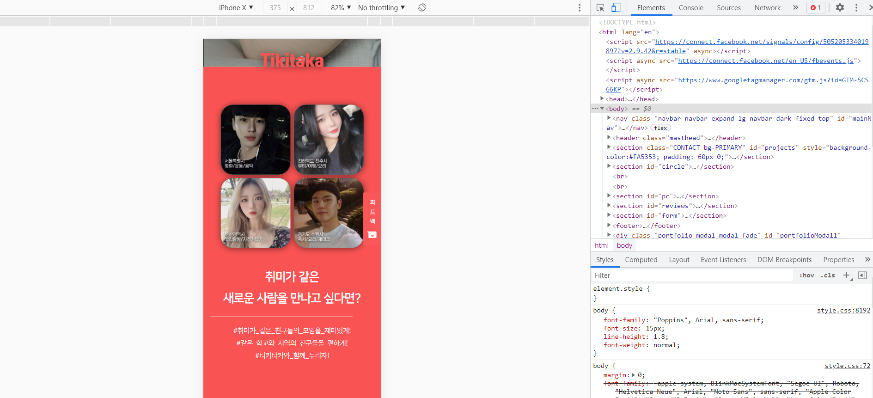Expand the section id reviews node
Screen dimensions: 873x398
tap(609, 205)
